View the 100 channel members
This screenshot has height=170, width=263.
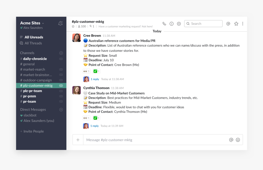[82, 27]
